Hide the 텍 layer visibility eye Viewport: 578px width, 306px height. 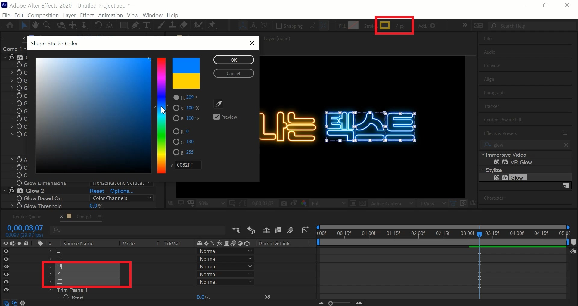tap(6, 267)
